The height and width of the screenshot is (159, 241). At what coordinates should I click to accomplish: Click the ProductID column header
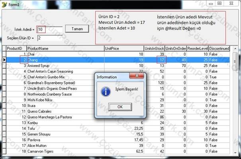16,48
